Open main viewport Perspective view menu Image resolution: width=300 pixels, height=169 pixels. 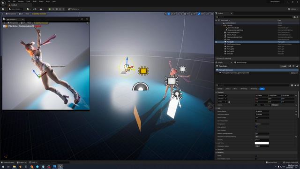tap(11, 14)
